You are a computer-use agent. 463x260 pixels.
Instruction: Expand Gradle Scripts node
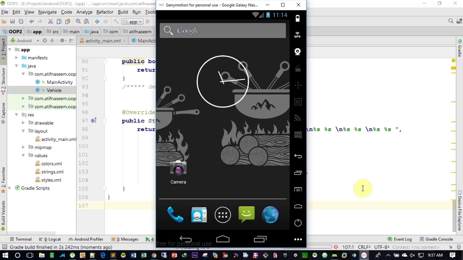pyautogui.click(x=10, y=188)
